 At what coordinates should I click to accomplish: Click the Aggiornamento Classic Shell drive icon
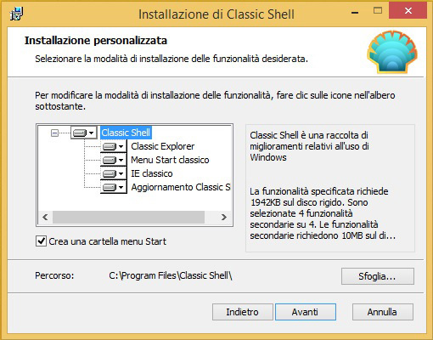(x=110, y=187)
